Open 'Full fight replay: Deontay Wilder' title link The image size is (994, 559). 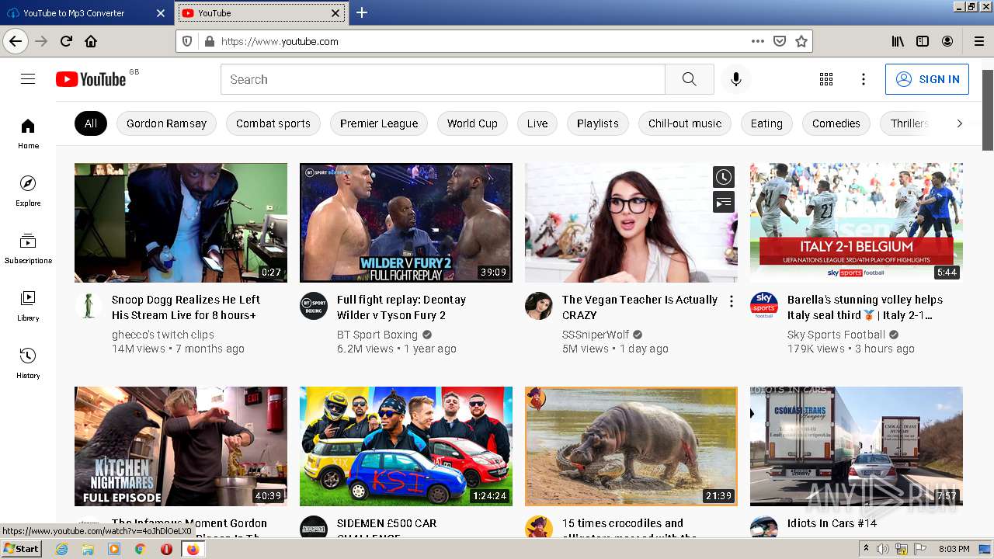[401, 307]
